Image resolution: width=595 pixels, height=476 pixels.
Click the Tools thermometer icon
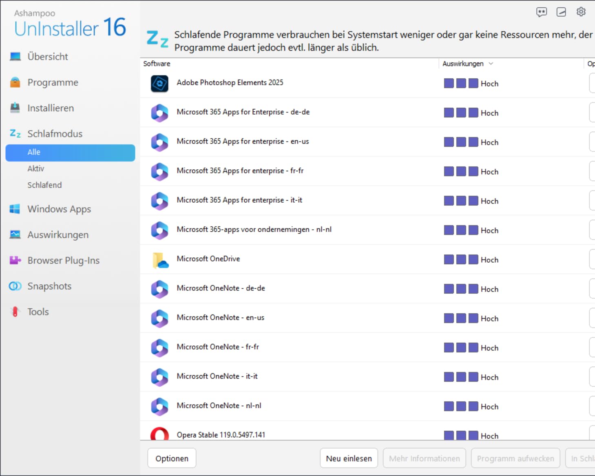tap(15, 312)
